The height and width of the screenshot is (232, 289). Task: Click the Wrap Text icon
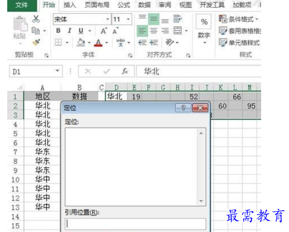(x=178, y=19)
